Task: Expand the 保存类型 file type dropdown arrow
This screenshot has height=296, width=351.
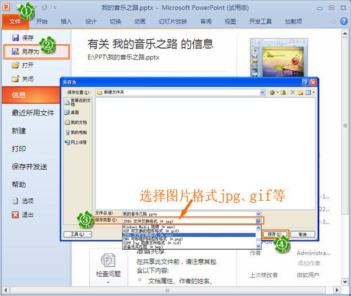Action: point(259,221)
